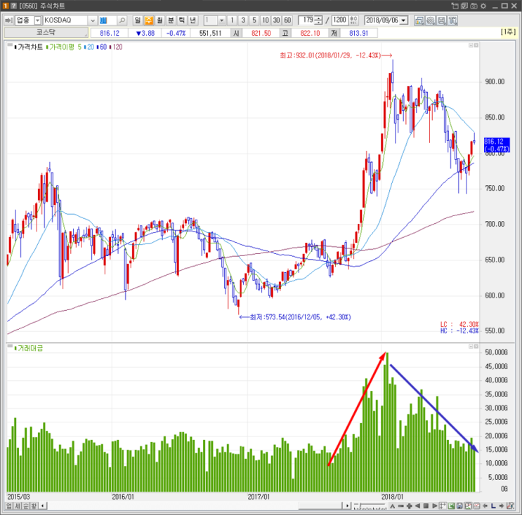The image size is (522, 515).
Task: Click the 코스닥 name button expander
Action: (86, 35)
